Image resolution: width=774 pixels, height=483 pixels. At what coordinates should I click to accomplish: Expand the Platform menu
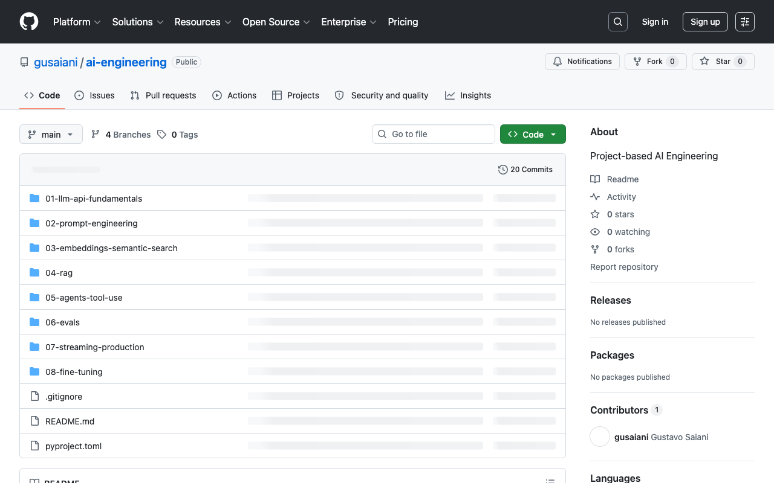(x=77, y=22)
